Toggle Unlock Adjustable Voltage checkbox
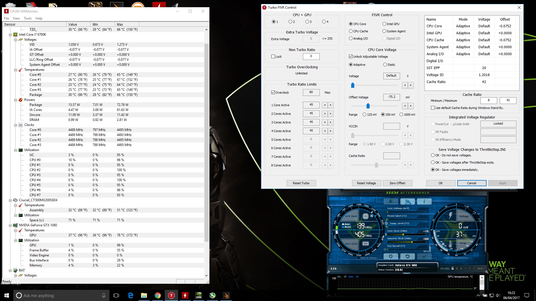Viewport: 536px width, 301px height. click(x=351, y=57)
